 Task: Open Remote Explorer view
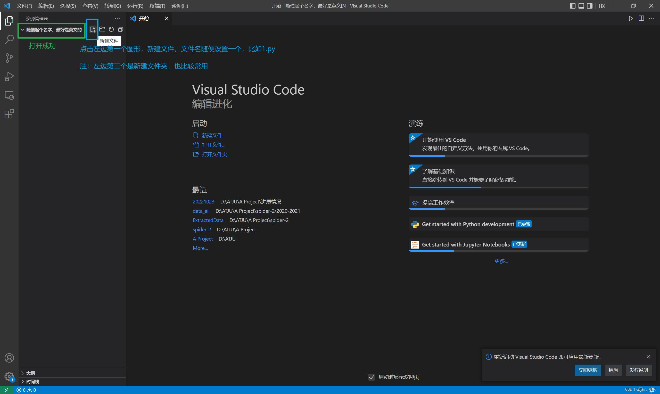tap(9, 95)
